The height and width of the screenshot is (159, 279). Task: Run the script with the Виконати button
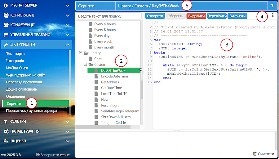point(237,16)
